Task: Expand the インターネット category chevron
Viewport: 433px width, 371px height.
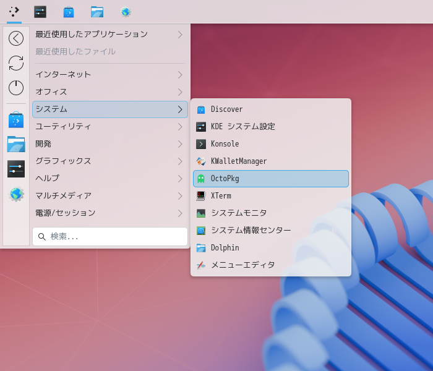Action: coord(180,75)
